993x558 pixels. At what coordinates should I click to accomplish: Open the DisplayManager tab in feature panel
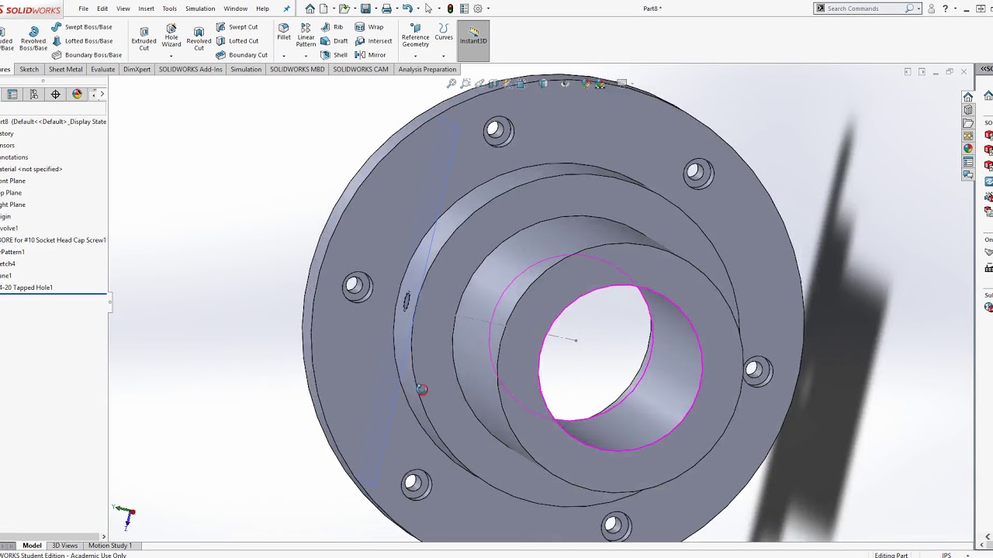(x=77, y=95)
